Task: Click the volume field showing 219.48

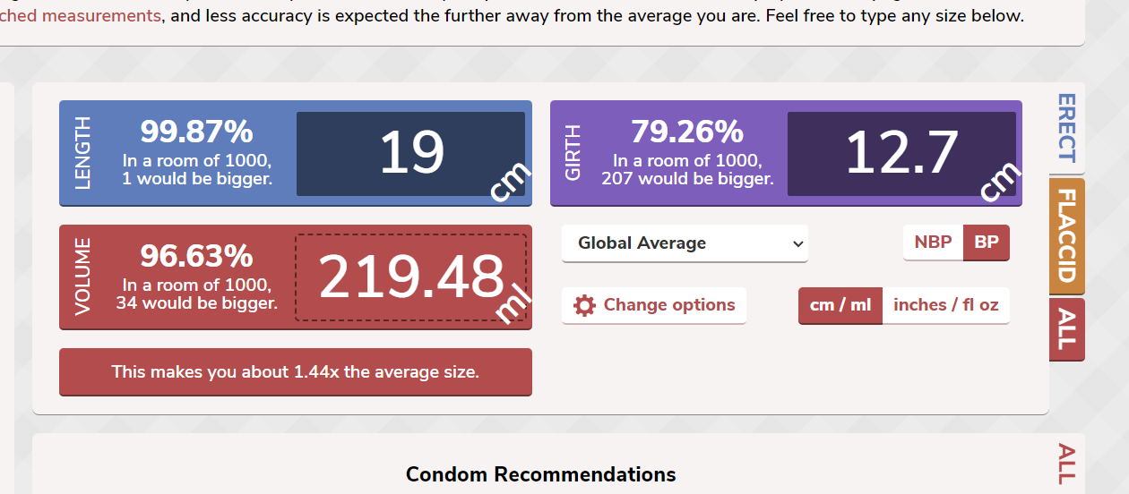Action: tap(410, 277)
